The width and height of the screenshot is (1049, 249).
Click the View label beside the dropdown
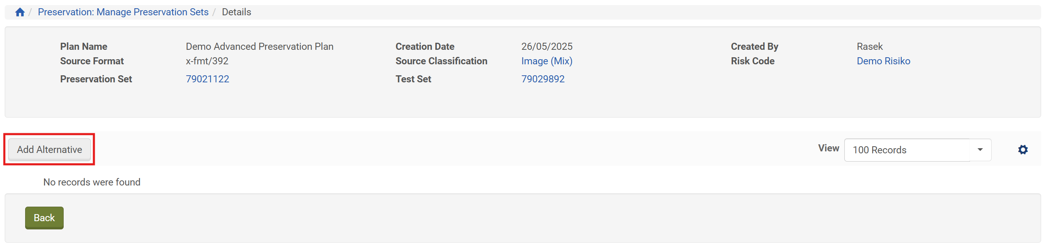point(828,149)
